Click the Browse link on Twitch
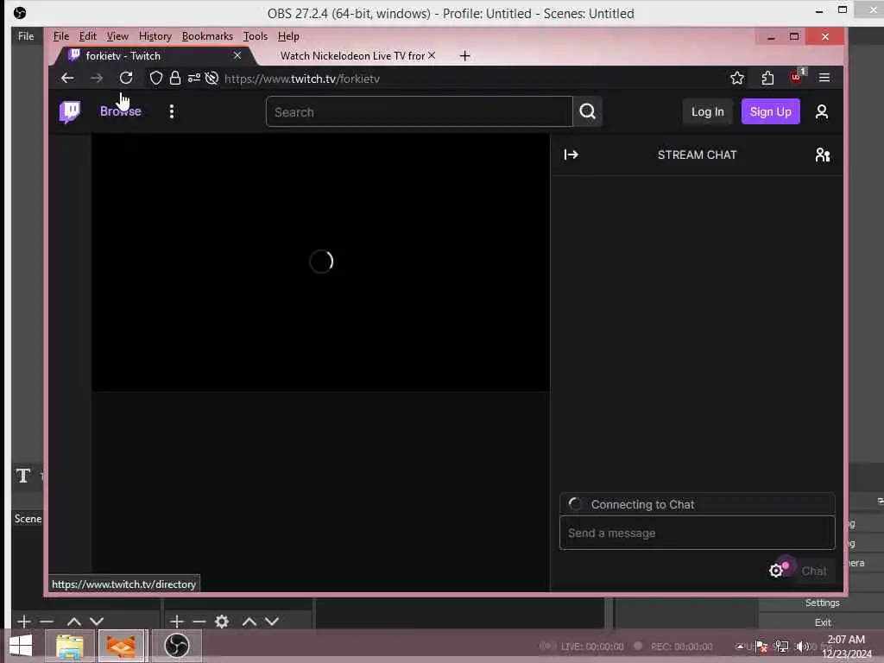The image size is (884, 663). 121,111
